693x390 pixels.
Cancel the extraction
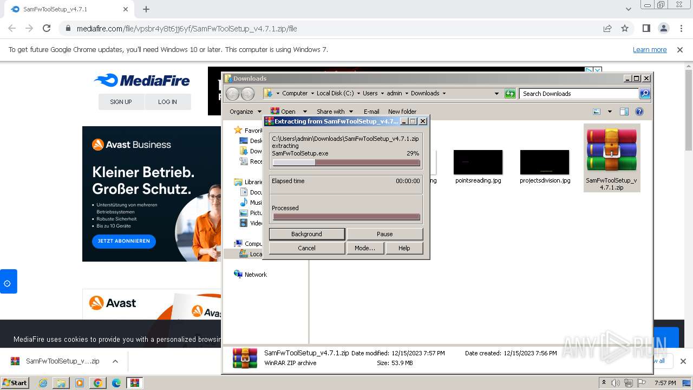point(306,248)
